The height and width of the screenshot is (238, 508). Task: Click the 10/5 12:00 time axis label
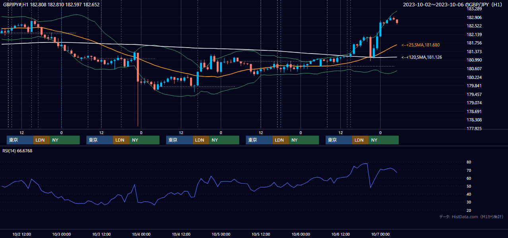pos(261,234)
